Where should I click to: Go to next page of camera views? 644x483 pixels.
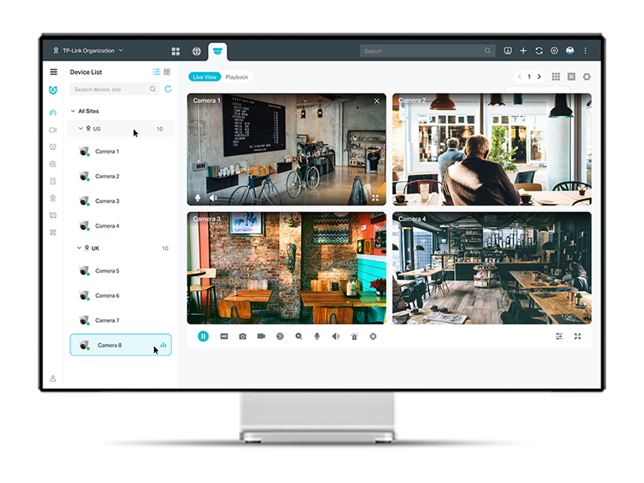pyautogui.click(x=539, y=77)
